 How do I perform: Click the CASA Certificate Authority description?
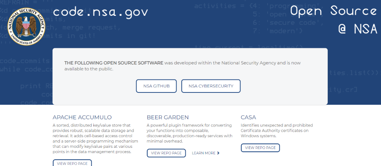point(277,130)
